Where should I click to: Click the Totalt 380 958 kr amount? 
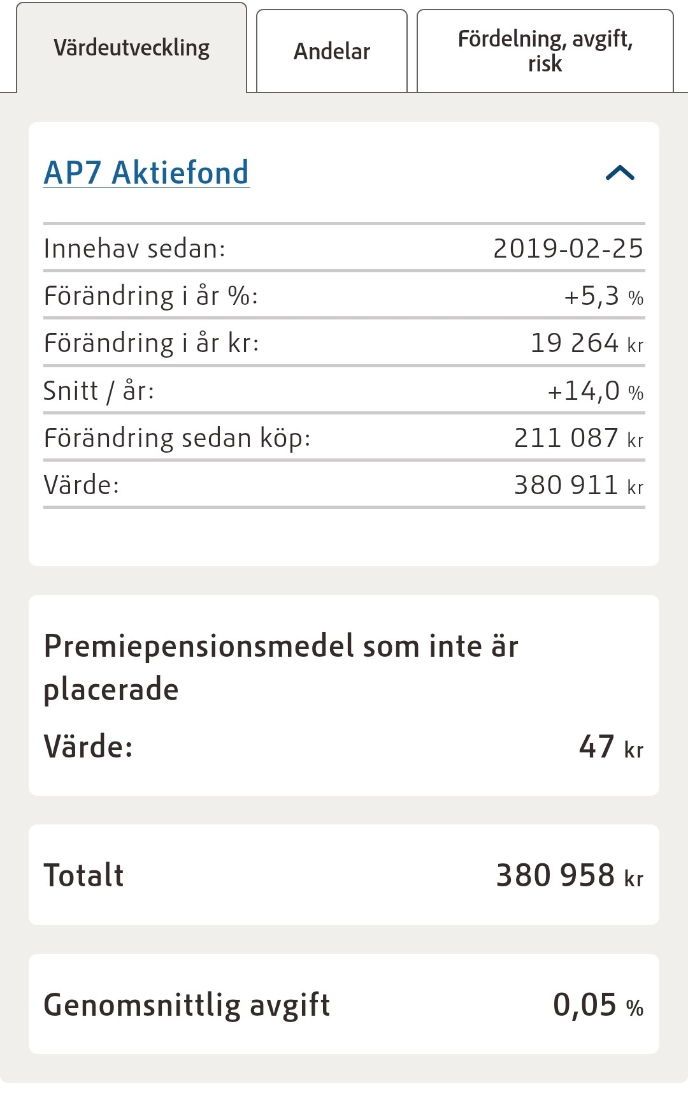tap(569, 875)
